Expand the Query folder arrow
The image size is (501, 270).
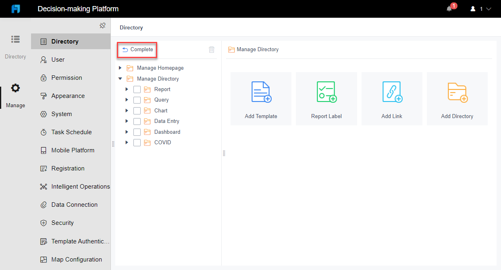pyautogui.click(x=127, y=100)
